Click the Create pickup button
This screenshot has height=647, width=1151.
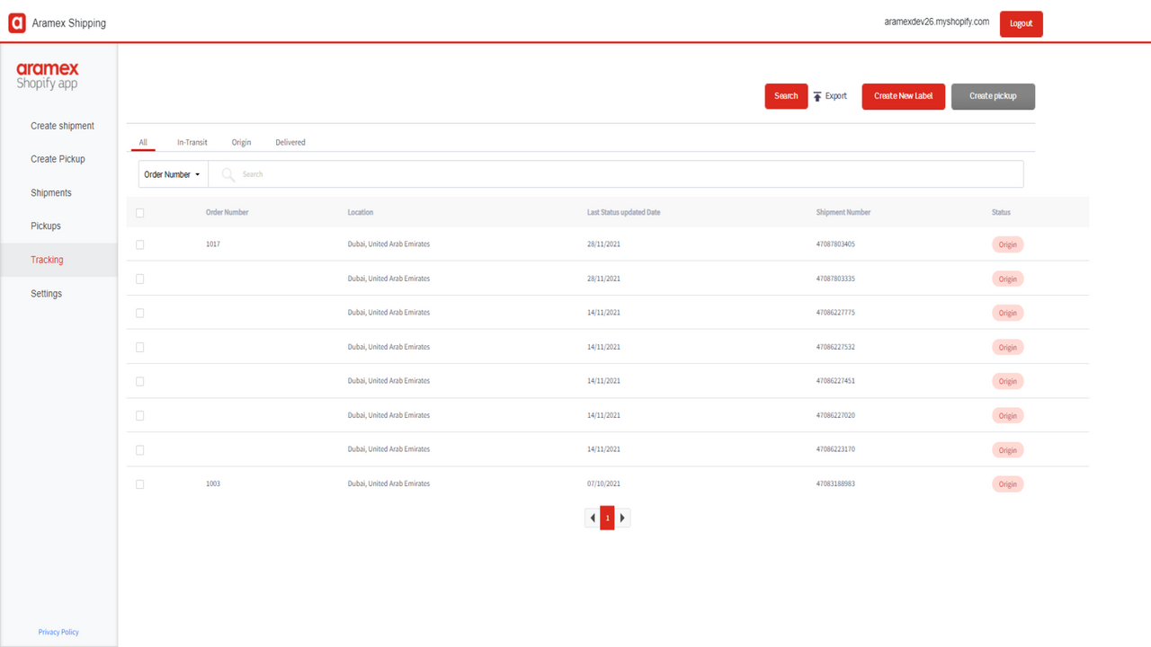tap(993, 96)
